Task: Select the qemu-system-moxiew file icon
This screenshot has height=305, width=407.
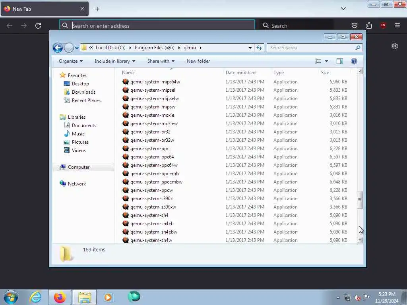Action: click(126, 123)
